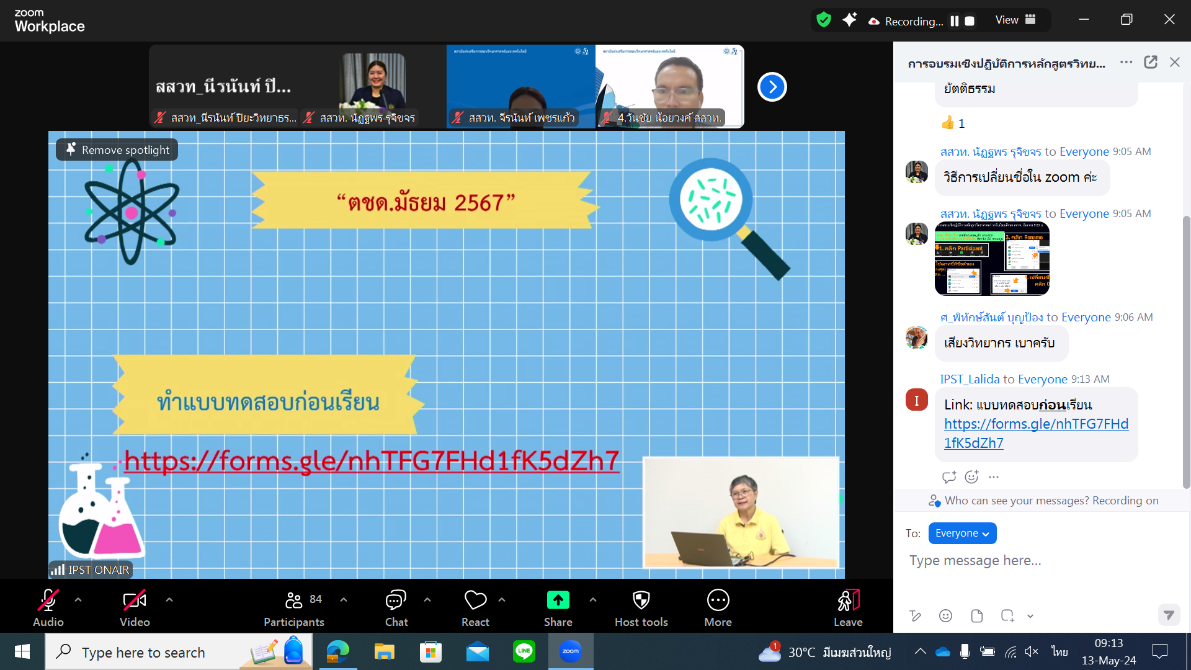Open the More options menu

pos(718,608)
